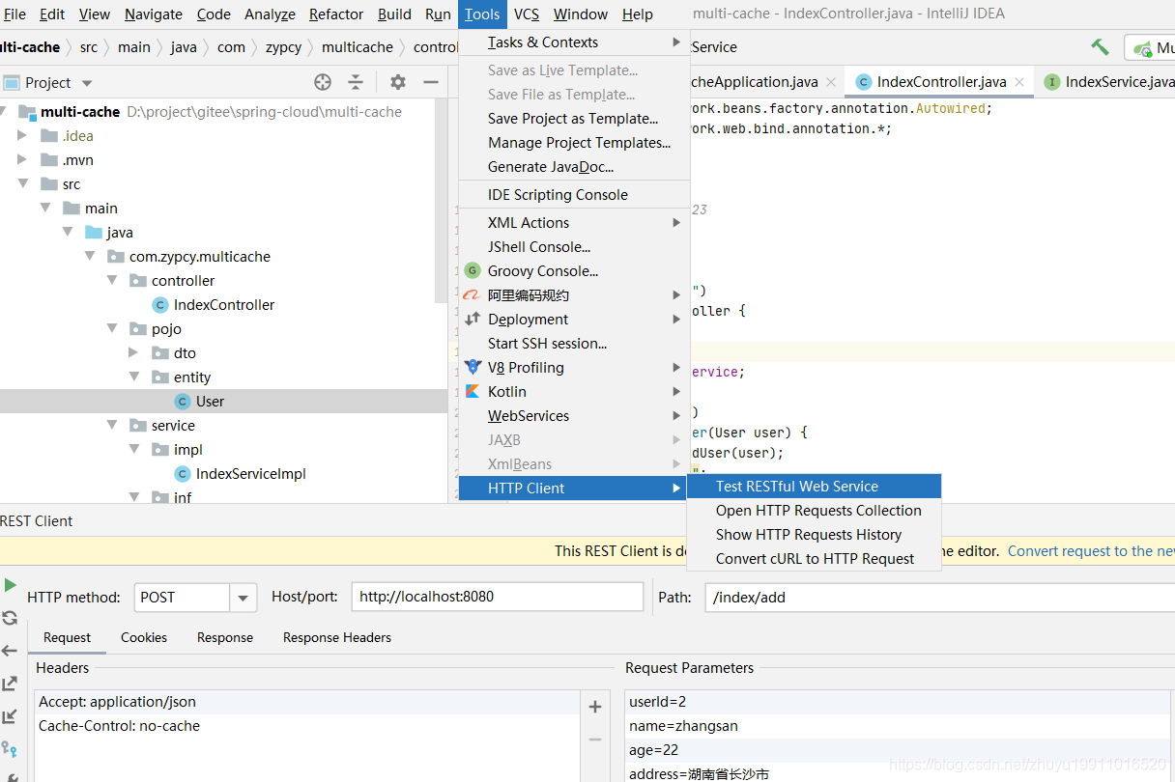Image resolution: width=1175 pixels, height=782 pixels.
Task: Click the Groovy Console icon in menu
Action: click(x=473, y=271)
